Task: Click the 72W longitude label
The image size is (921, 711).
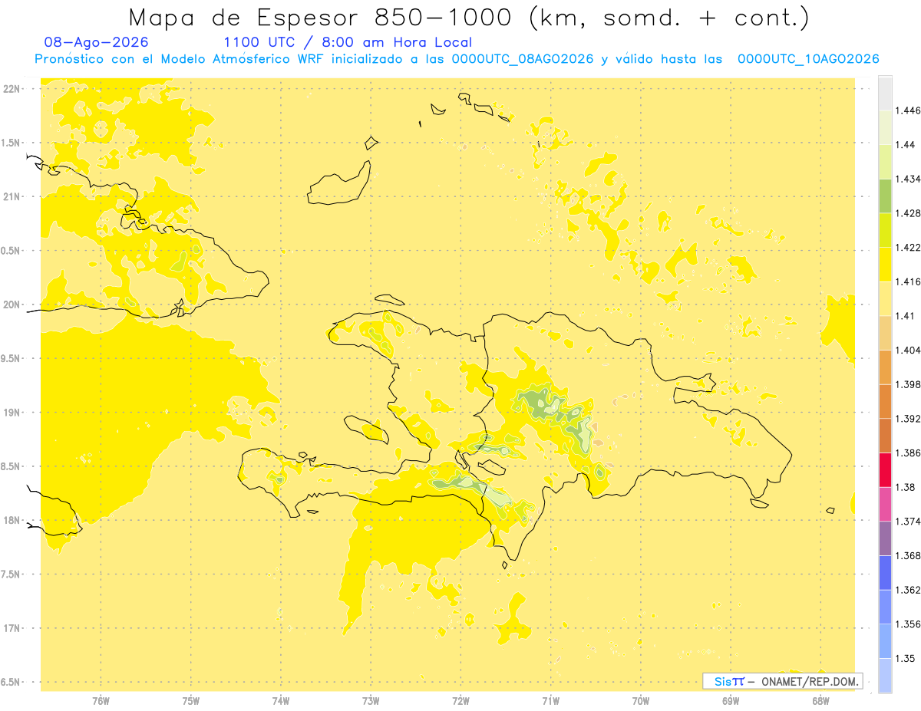Action: (x=461, y=700)
